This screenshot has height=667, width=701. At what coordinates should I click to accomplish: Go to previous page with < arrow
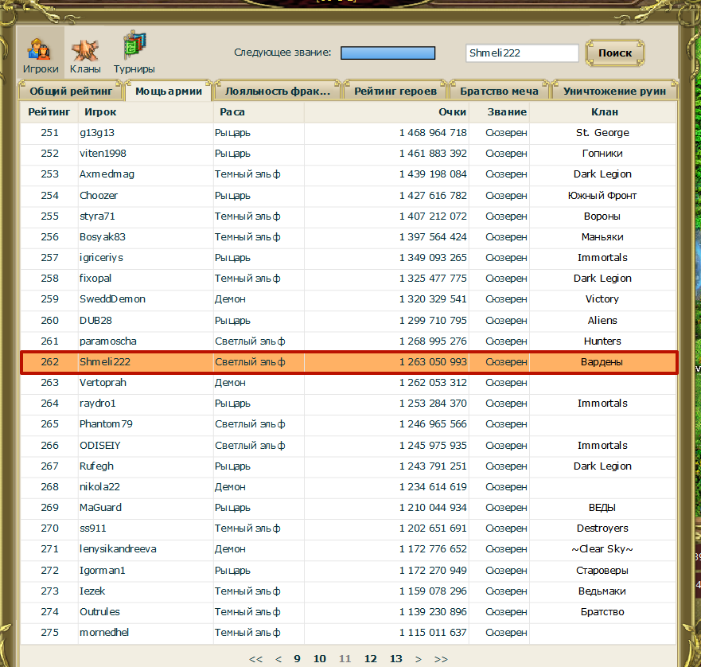(x=278, y=659)
